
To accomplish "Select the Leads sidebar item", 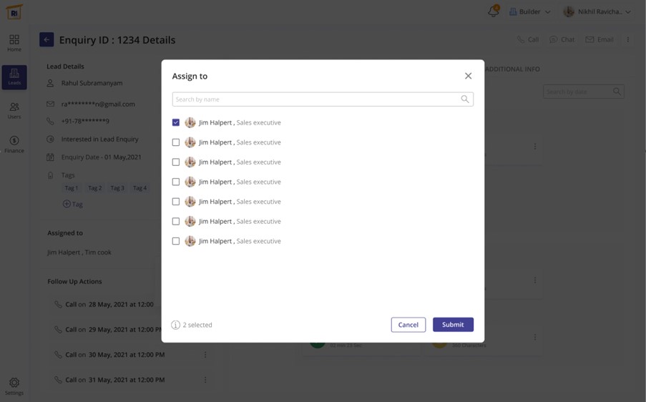I will pos(14,77).
